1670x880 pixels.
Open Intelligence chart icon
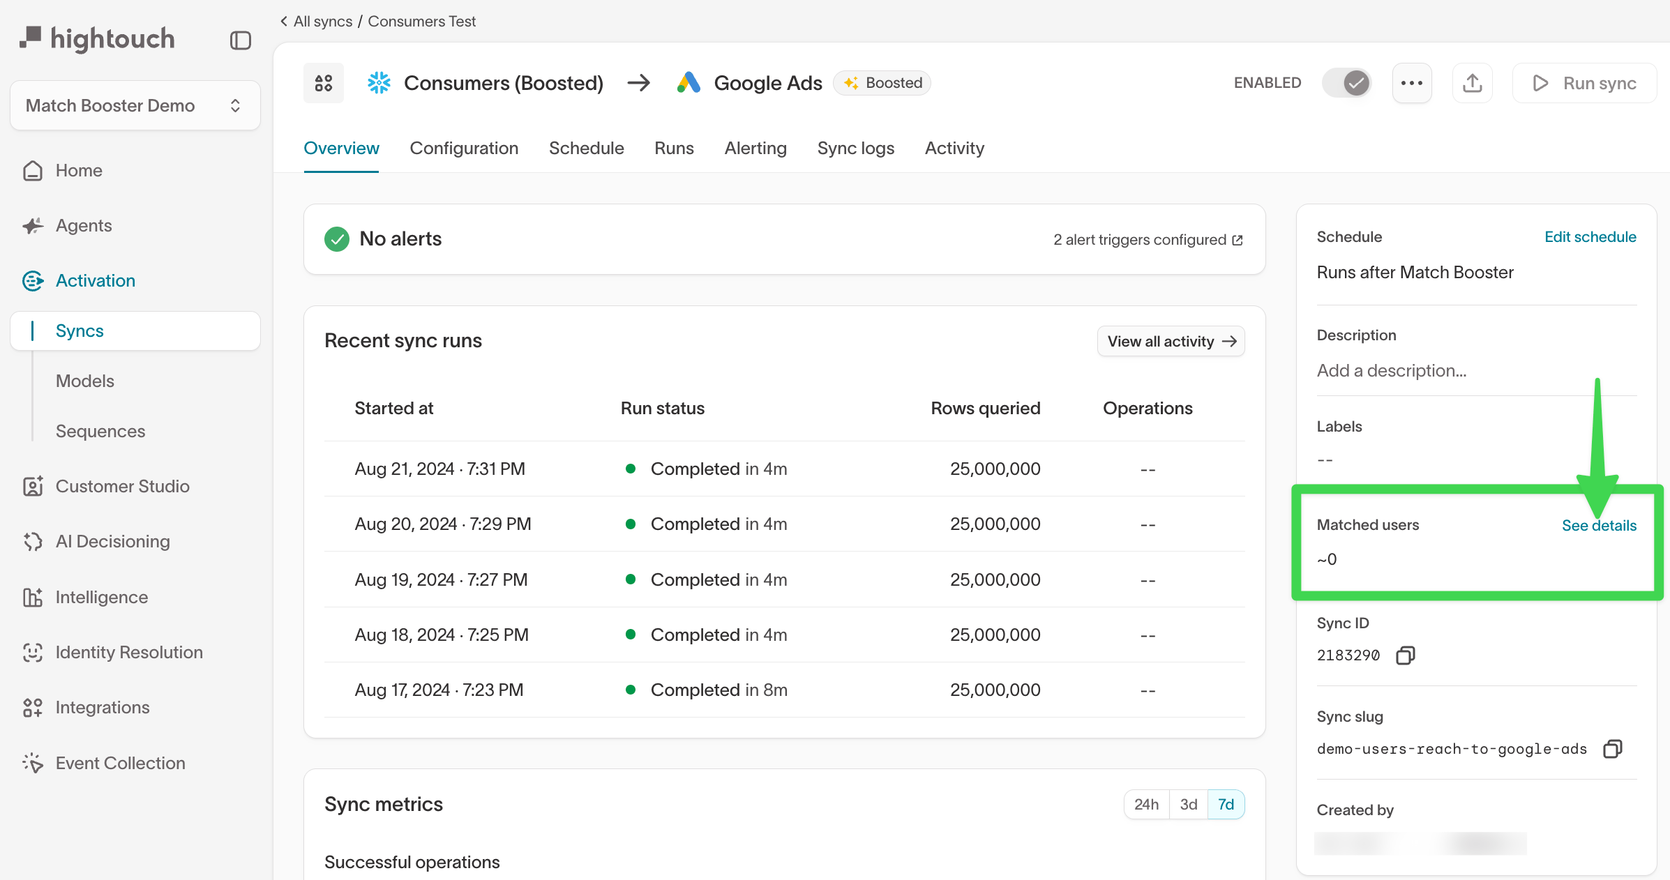(x=33, y=597)
